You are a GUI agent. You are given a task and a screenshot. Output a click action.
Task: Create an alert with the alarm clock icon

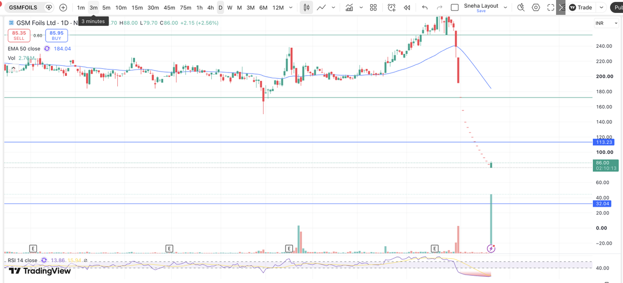coord(392,8)
